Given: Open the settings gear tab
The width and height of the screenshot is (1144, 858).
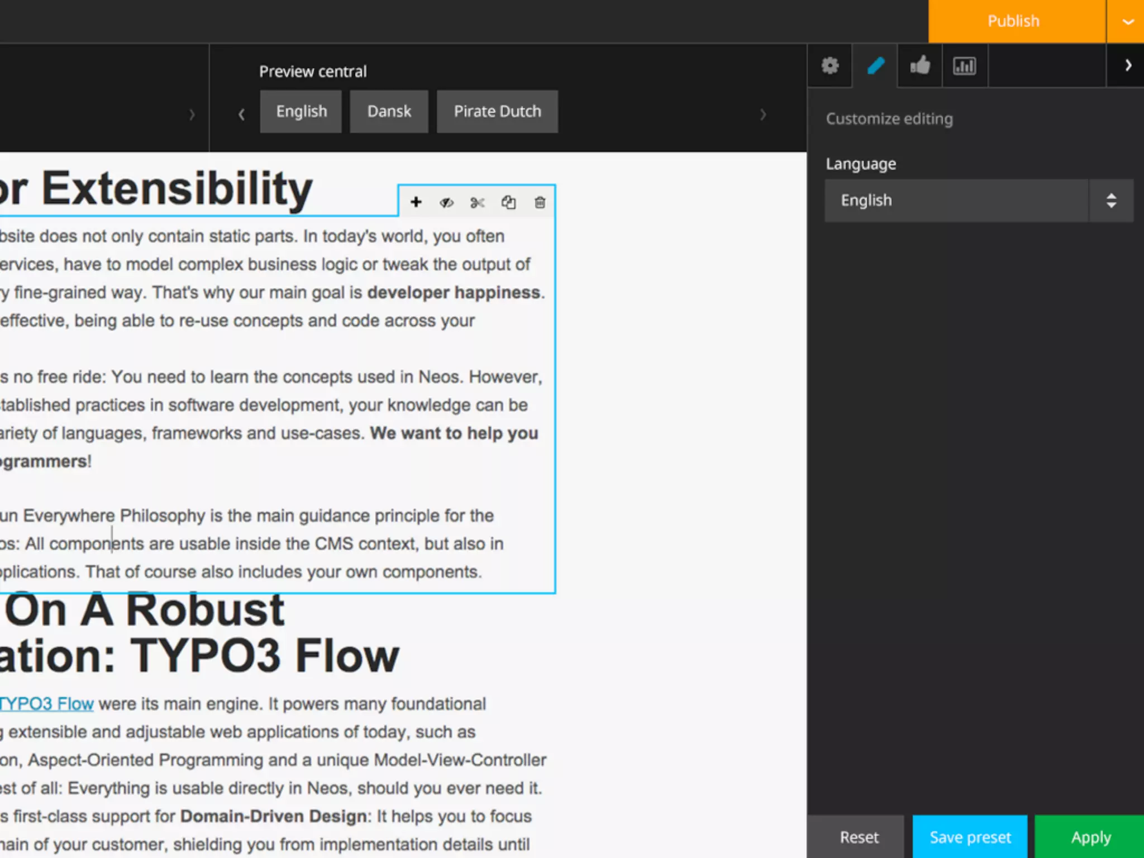Looking at the screenshot, I should pos(830,66).
